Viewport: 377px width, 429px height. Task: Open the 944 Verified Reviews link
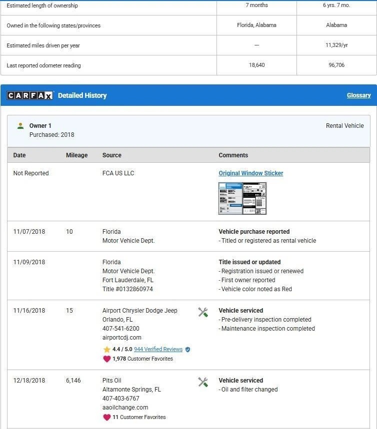(x=158, y=350)
